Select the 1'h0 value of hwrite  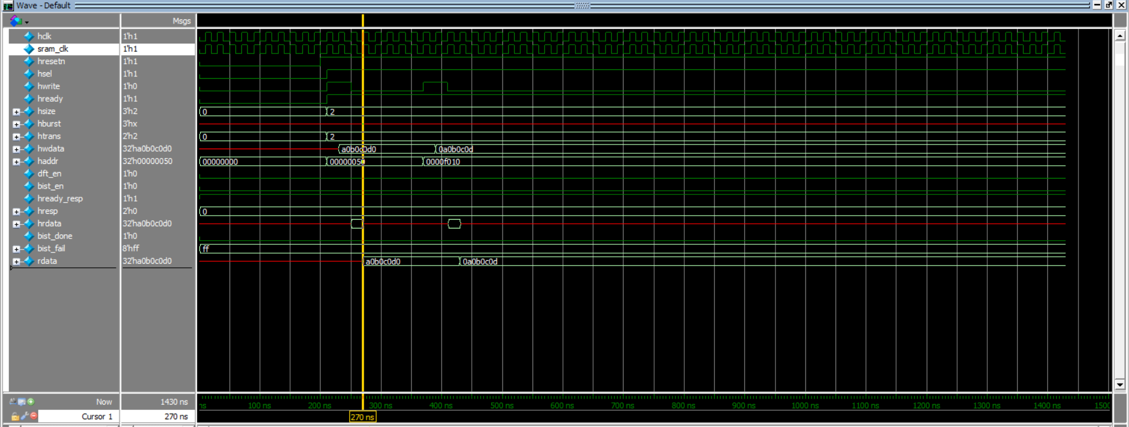[x=130, y=86]
